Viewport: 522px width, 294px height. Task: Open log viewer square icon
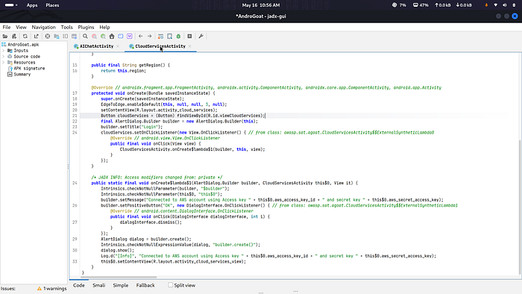(x=189, y=37)
